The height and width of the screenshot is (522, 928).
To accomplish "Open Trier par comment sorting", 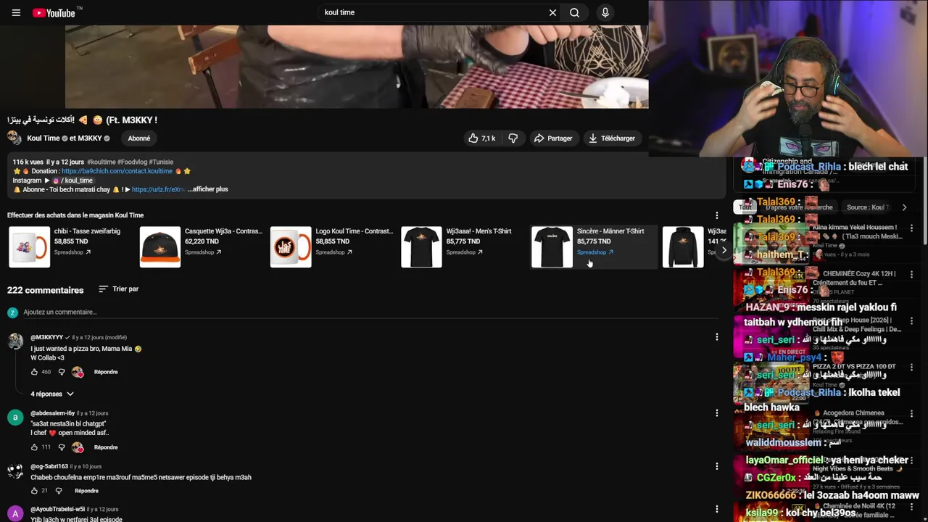I will click(118, 289).
